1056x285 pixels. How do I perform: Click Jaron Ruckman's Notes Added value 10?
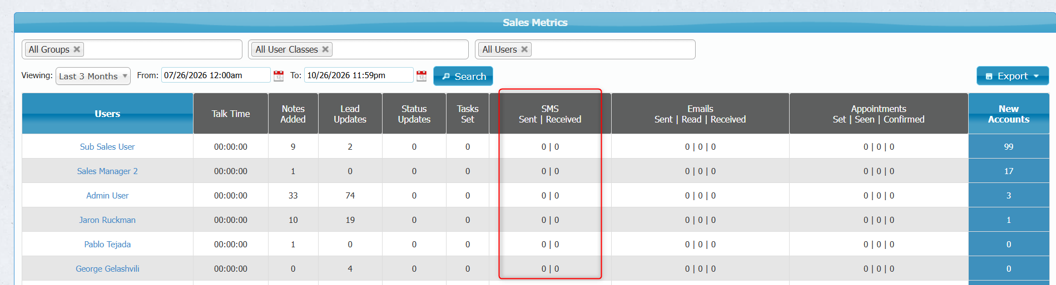click(293, 220)
